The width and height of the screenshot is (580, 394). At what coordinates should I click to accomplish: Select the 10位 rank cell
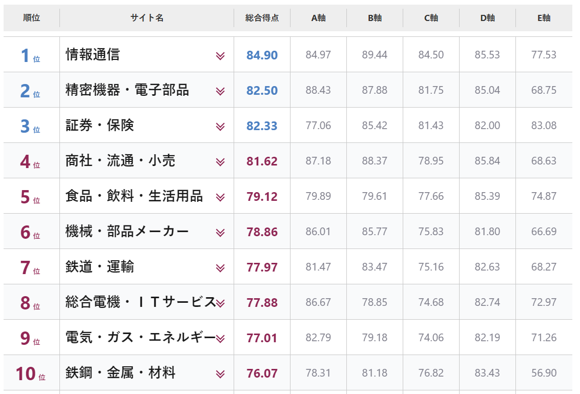coord(30,374)
